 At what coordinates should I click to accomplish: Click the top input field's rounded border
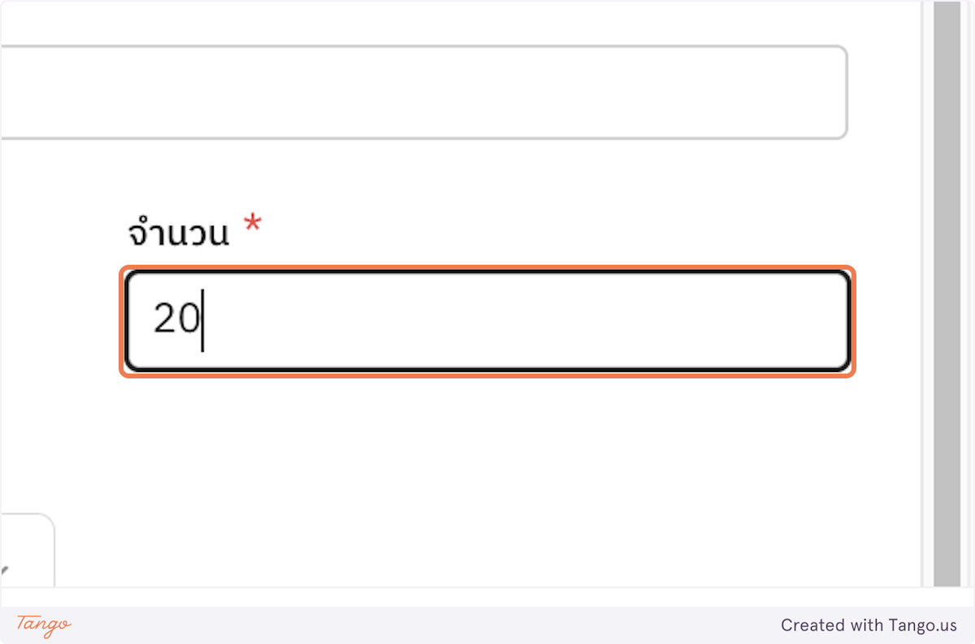tap(422, 48)
